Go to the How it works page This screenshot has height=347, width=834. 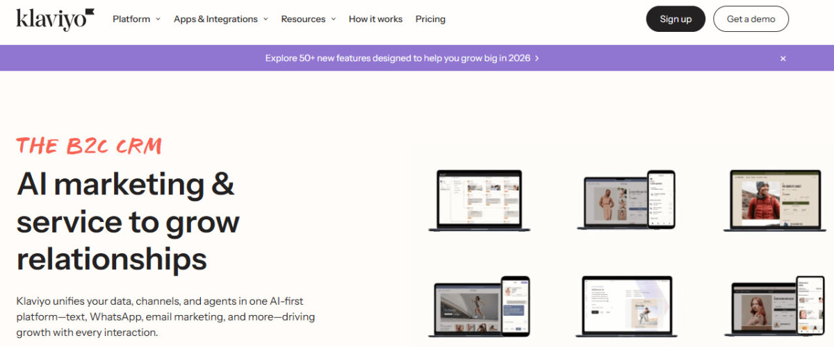375,19
